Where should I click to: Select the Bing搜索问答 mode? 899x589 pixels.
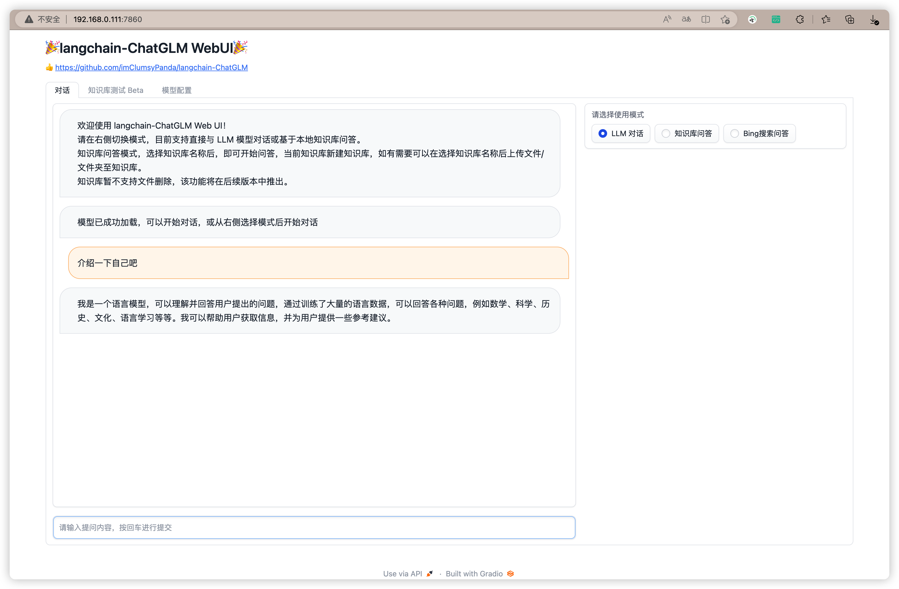(x=759, y=133)
